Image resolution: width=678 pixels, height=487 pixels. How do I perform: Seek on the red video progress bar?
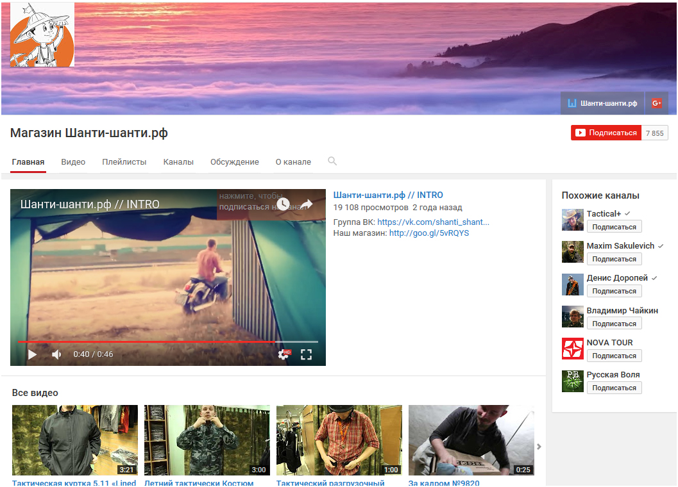(168, 342)
